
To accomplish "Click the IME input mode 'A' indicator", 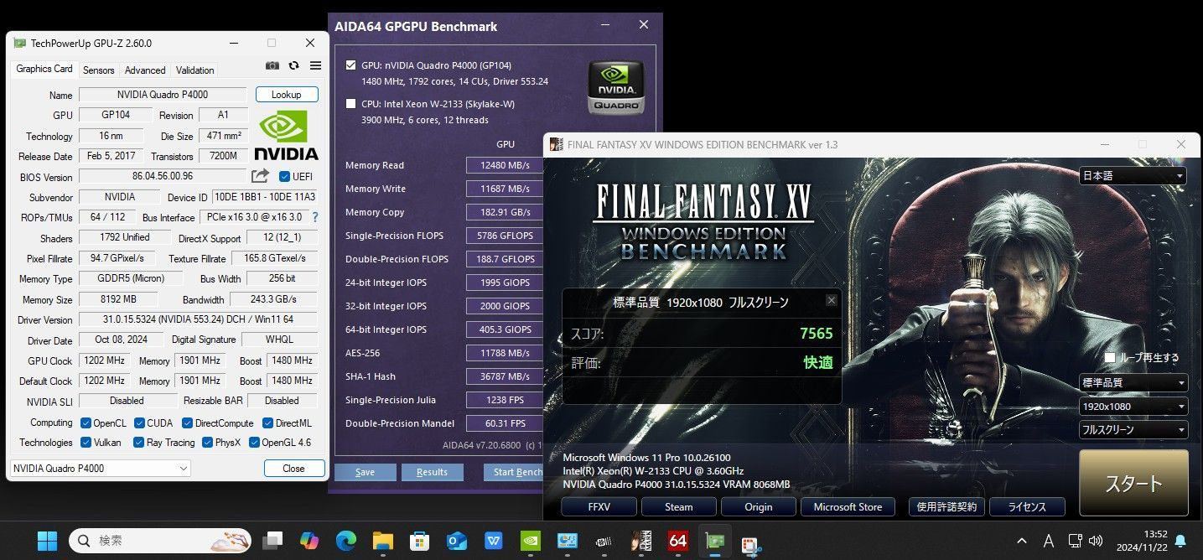I will pos(1048,541).
